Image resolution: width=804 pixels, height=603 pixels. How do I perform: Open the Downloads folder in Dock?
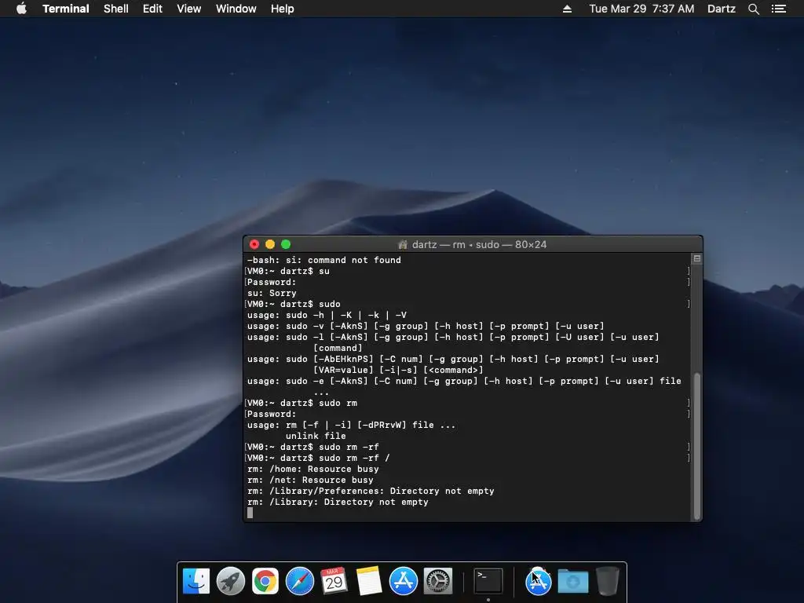click(572, 581)
